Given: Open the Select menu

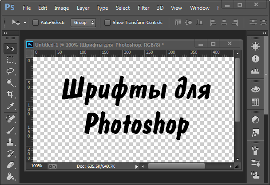Looking at the screenshot, I should pos(123,8).
